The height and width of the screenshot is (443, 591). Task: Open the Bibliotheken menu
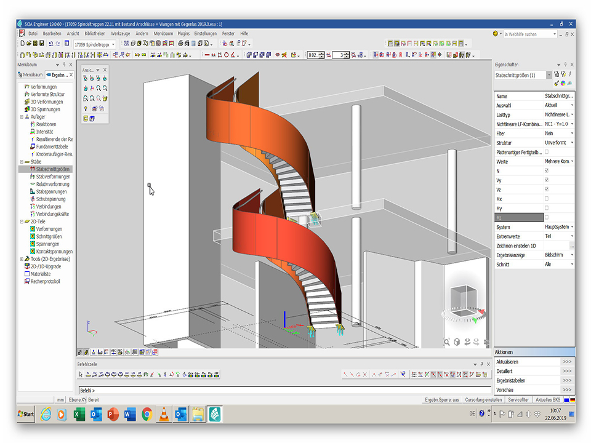click(95, 33)
